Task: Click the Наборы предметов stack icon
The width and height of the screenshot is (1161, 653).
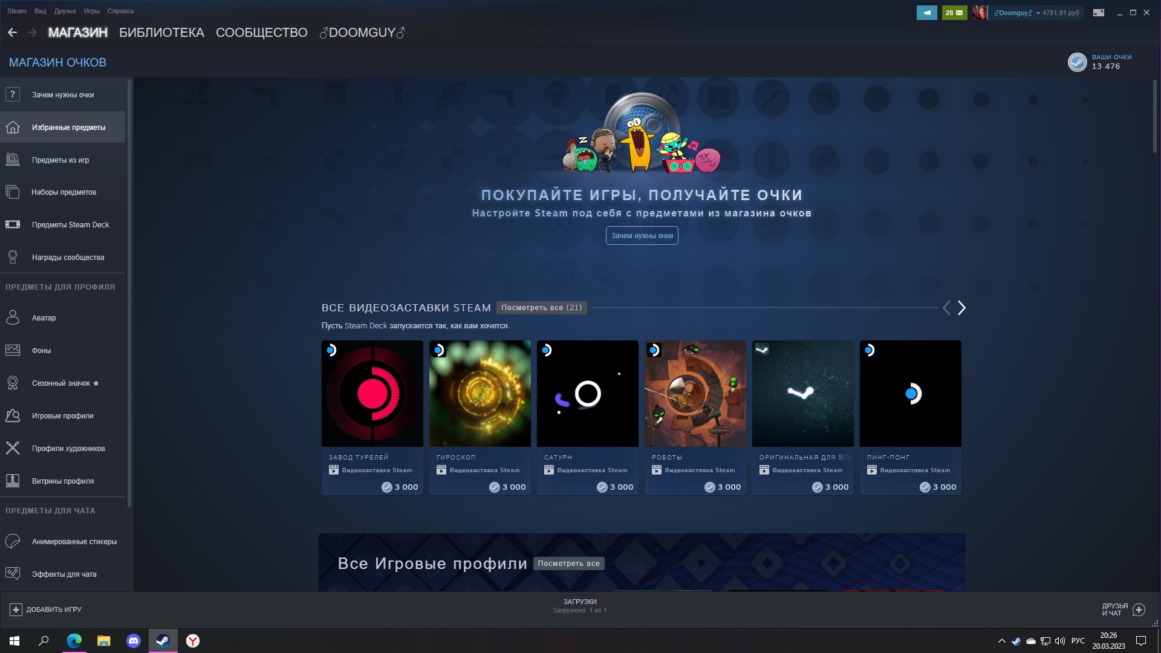Action: (13, 192)
